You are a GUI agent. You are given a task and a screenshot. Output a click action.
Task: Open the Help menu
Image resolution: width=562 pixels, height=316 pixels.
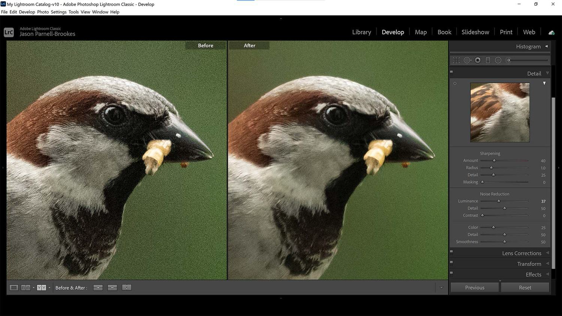[115, 12]
